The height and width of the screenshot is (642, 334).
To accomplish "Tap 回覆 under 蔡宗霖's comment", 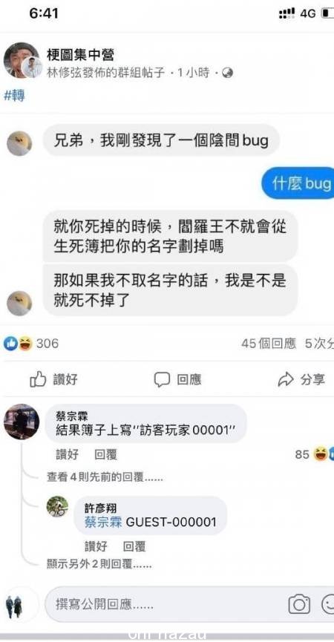I will coord(105,454).
